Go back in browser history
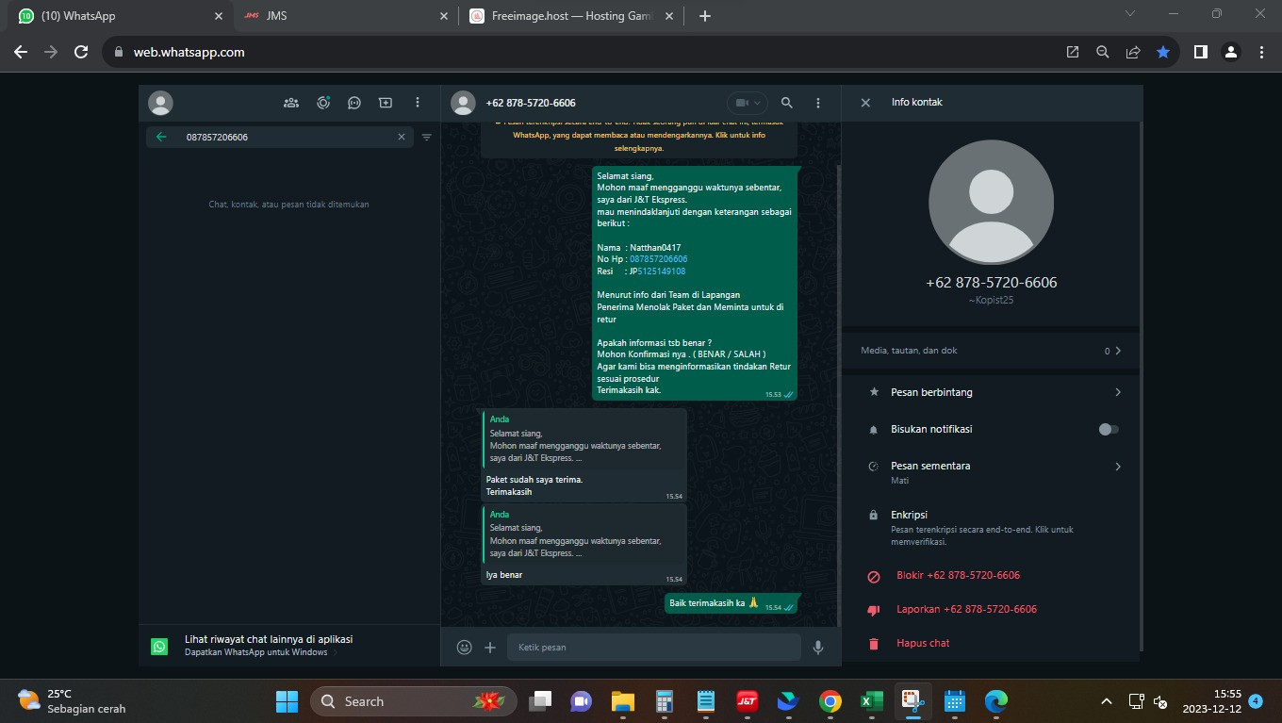 click(21, 53)
